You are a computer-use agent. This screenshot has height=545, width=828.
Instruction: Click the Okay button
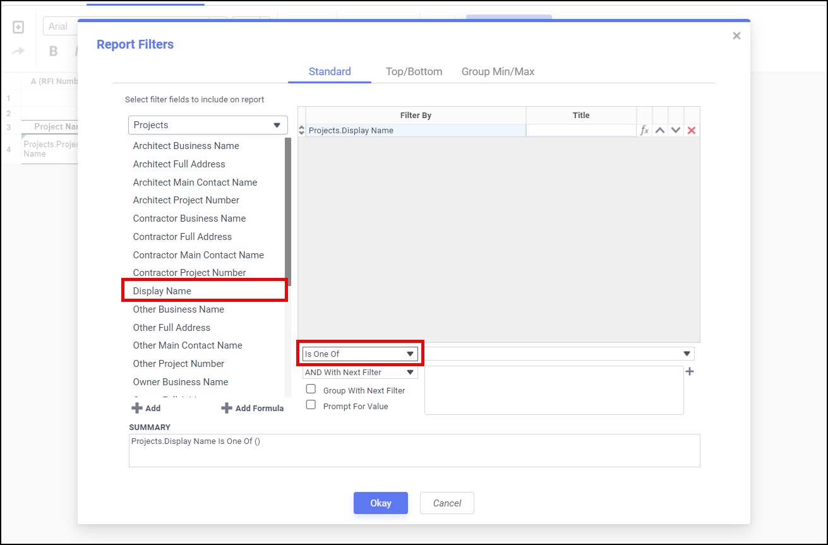coord(381,503)
